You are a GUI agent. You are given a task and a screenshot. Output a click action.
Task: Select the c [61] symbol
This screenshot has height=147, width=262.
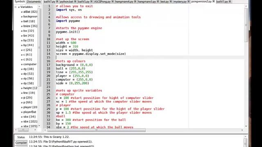tap(27, 55)
